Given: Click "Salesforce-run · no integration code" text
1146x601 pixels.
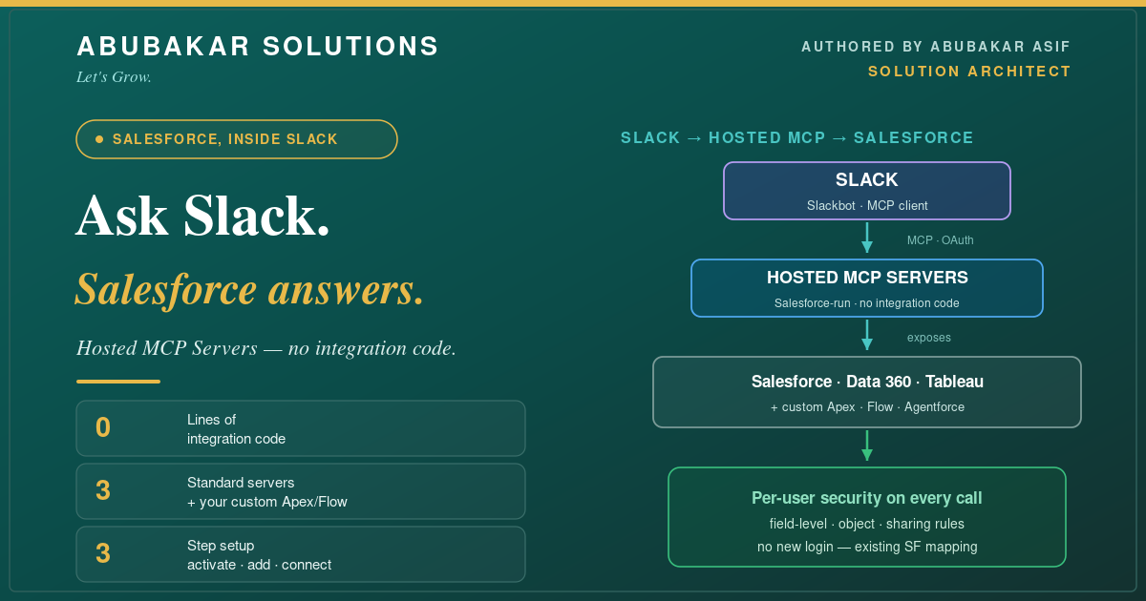Looking at the screenshot, I should click(x=867, y=303).
